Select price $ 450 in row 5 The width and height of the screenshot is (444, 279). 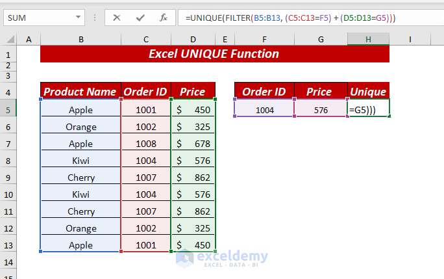[193, 108]
